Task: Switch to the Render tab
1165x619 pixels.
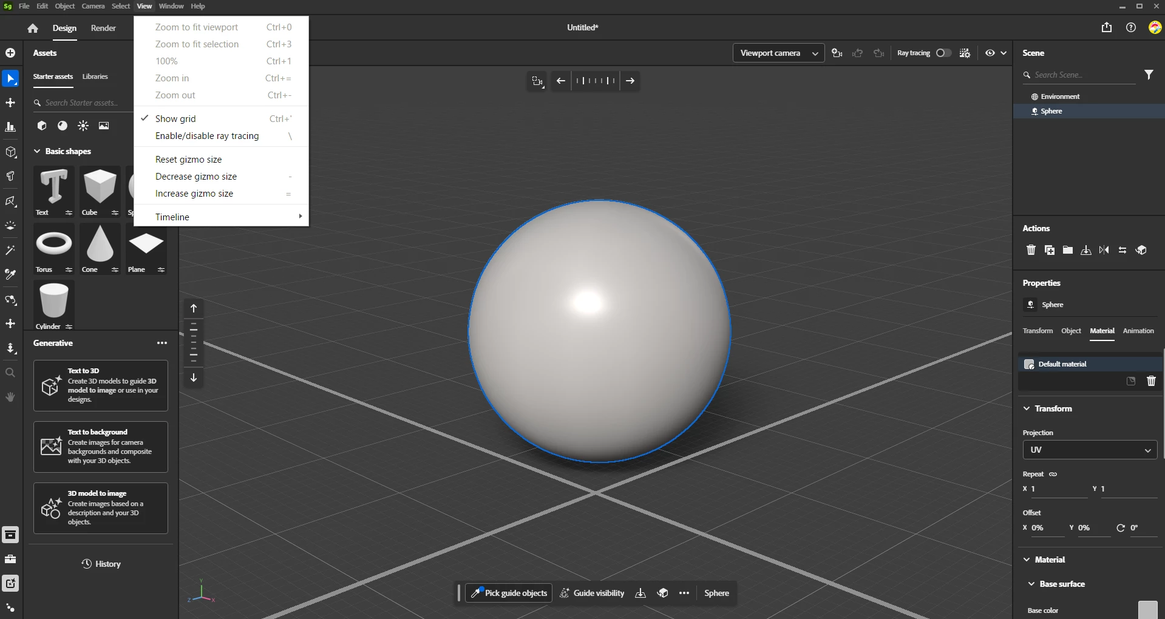Action: [103, 28]
